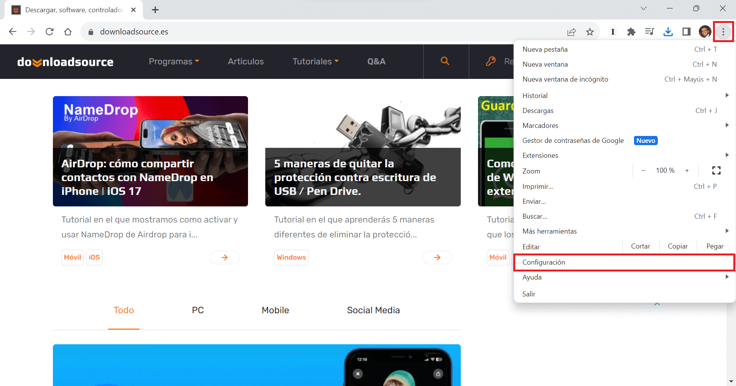Open Gestor de contraseñas de Google

pos(625,141)
